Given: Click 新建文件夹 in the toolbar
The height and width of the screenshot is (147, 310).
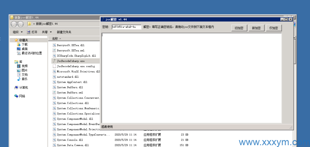Looking at the screenshot, I should (x=64, y=32).
